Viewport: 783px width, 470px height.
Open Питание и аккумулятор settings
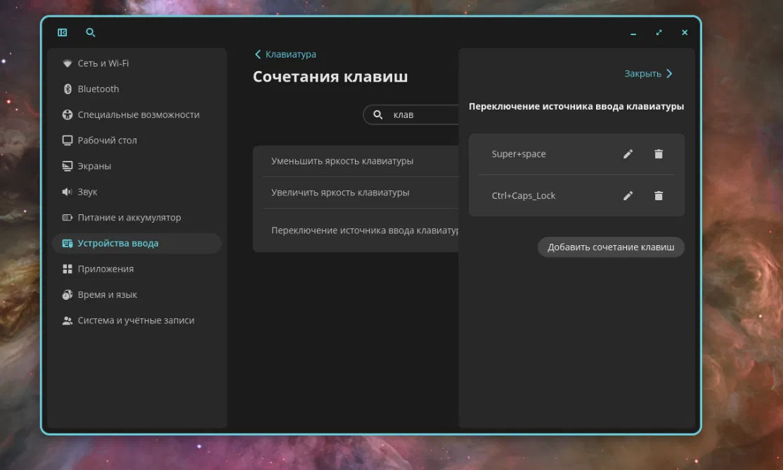[x=137, y=218]
